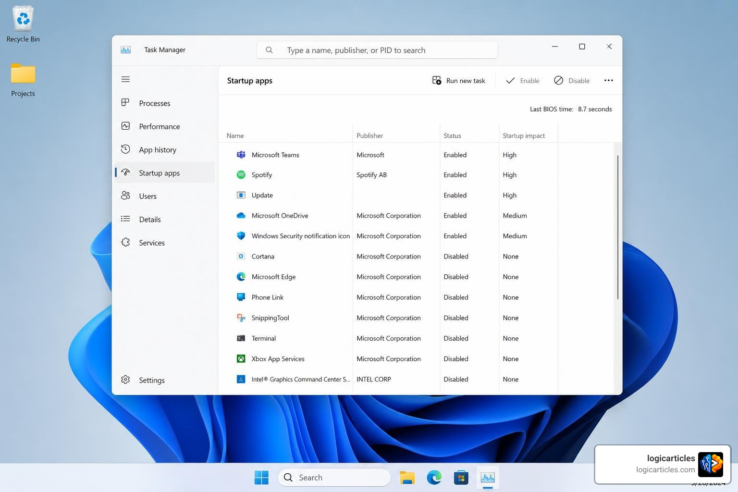Click the Xbox App Services name text
This screenshot has height=492, width=738.
pos(278,358)
